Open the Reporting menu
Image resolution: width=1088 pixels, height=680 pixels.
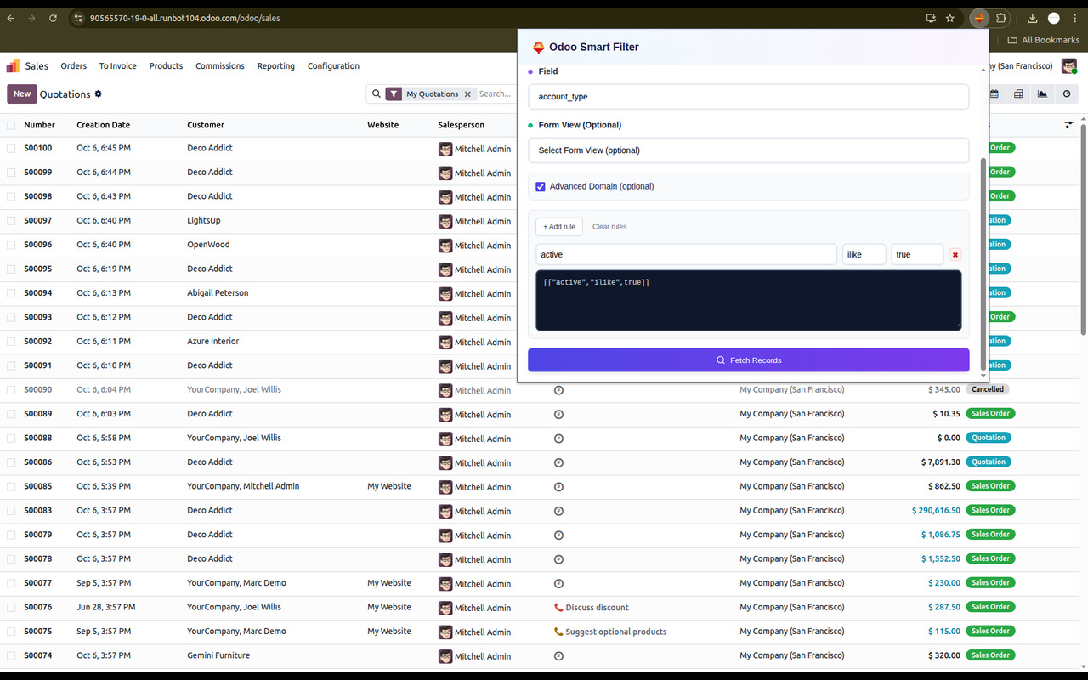click(276, 66)
